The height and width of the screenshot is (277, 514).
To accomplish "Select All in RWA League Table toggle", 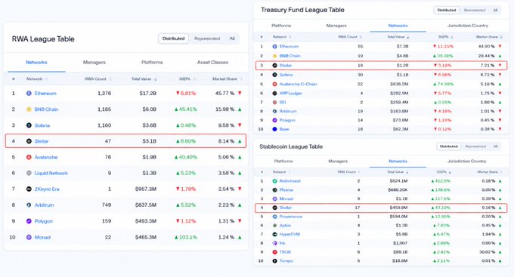I will 232,38.
